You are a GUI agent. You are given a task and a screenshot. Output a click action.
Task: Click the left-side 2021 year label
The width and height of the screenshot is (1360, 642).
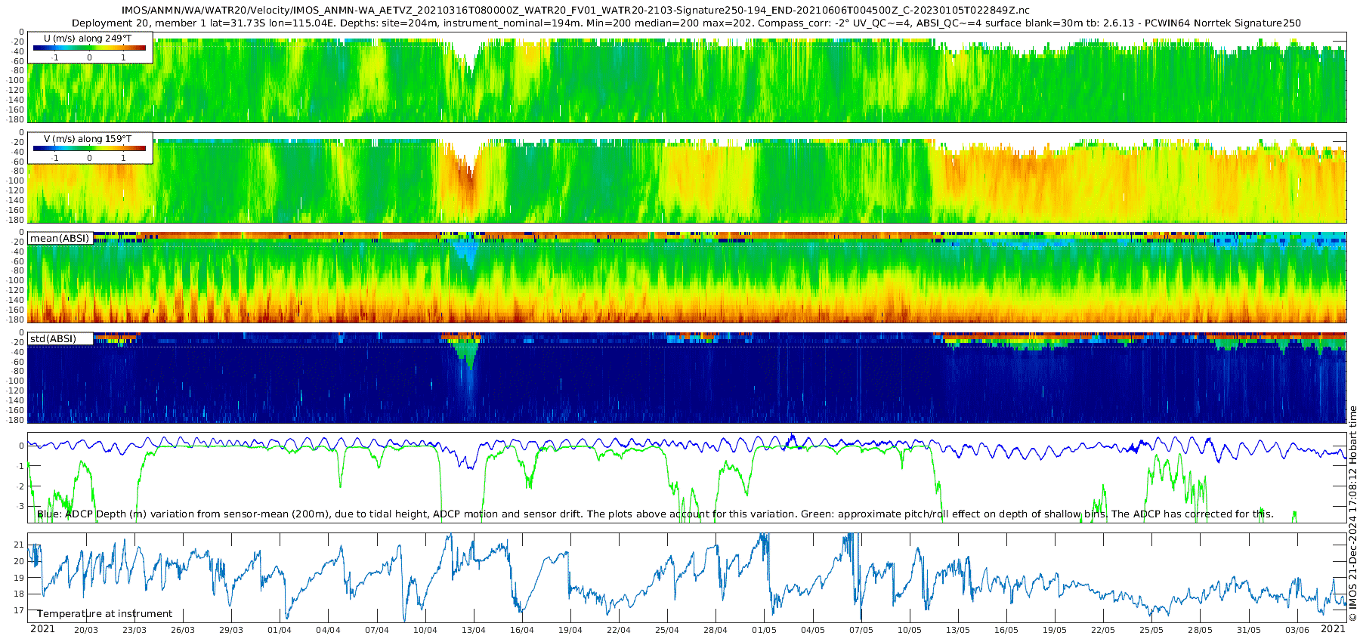pos(42,629)
